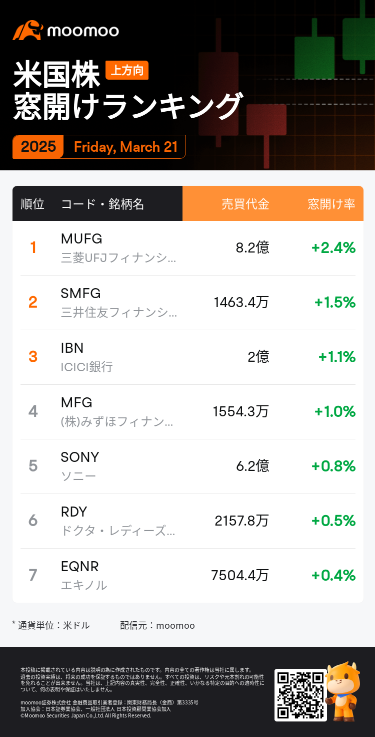This screenshot has width=375, height=737.
Task: Click the 上方向 orange badge
Action: pyautogui.click(x=127, y=71)
